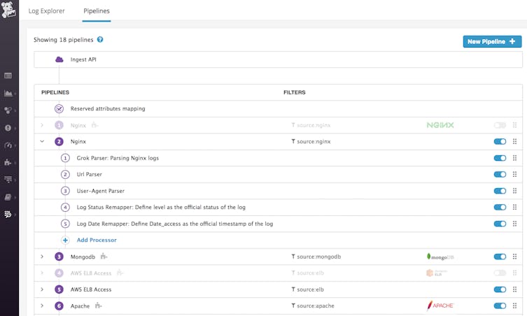The height and width of the screenshot is (316, 527).
Task: Click the New Pipeline button
Action: pyautogui.click(x=492, y=42)
